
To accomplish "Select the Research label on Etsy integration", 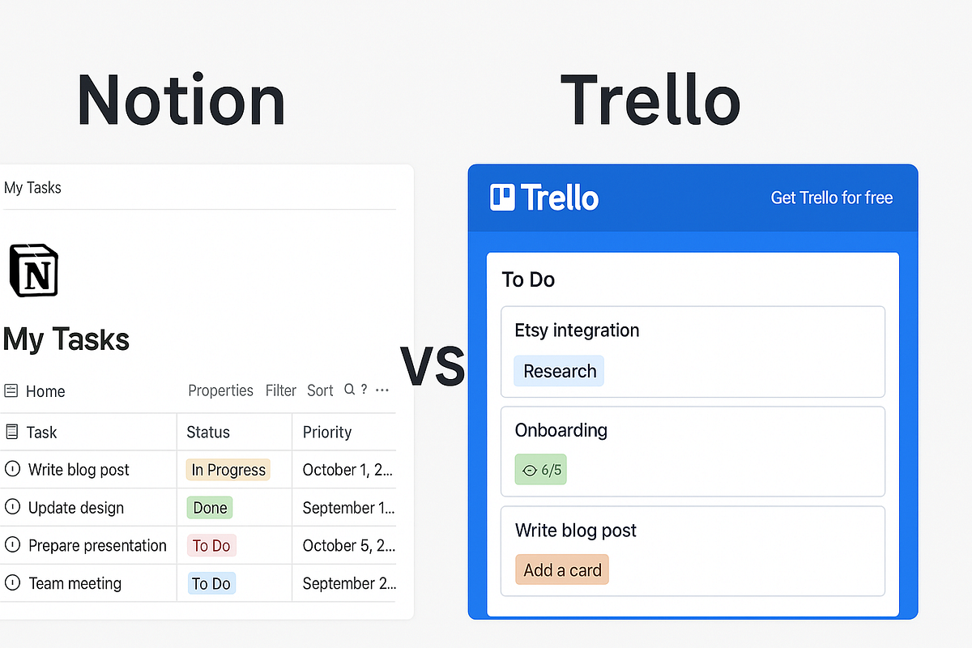I will (x=558, y=370).
